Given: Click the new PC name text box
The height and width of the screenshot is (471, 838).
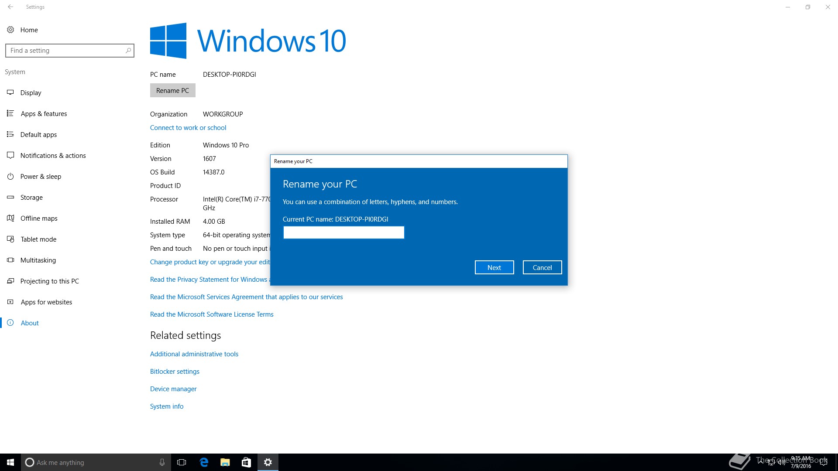Looking at the screenshot, I should tap(344, 232).
